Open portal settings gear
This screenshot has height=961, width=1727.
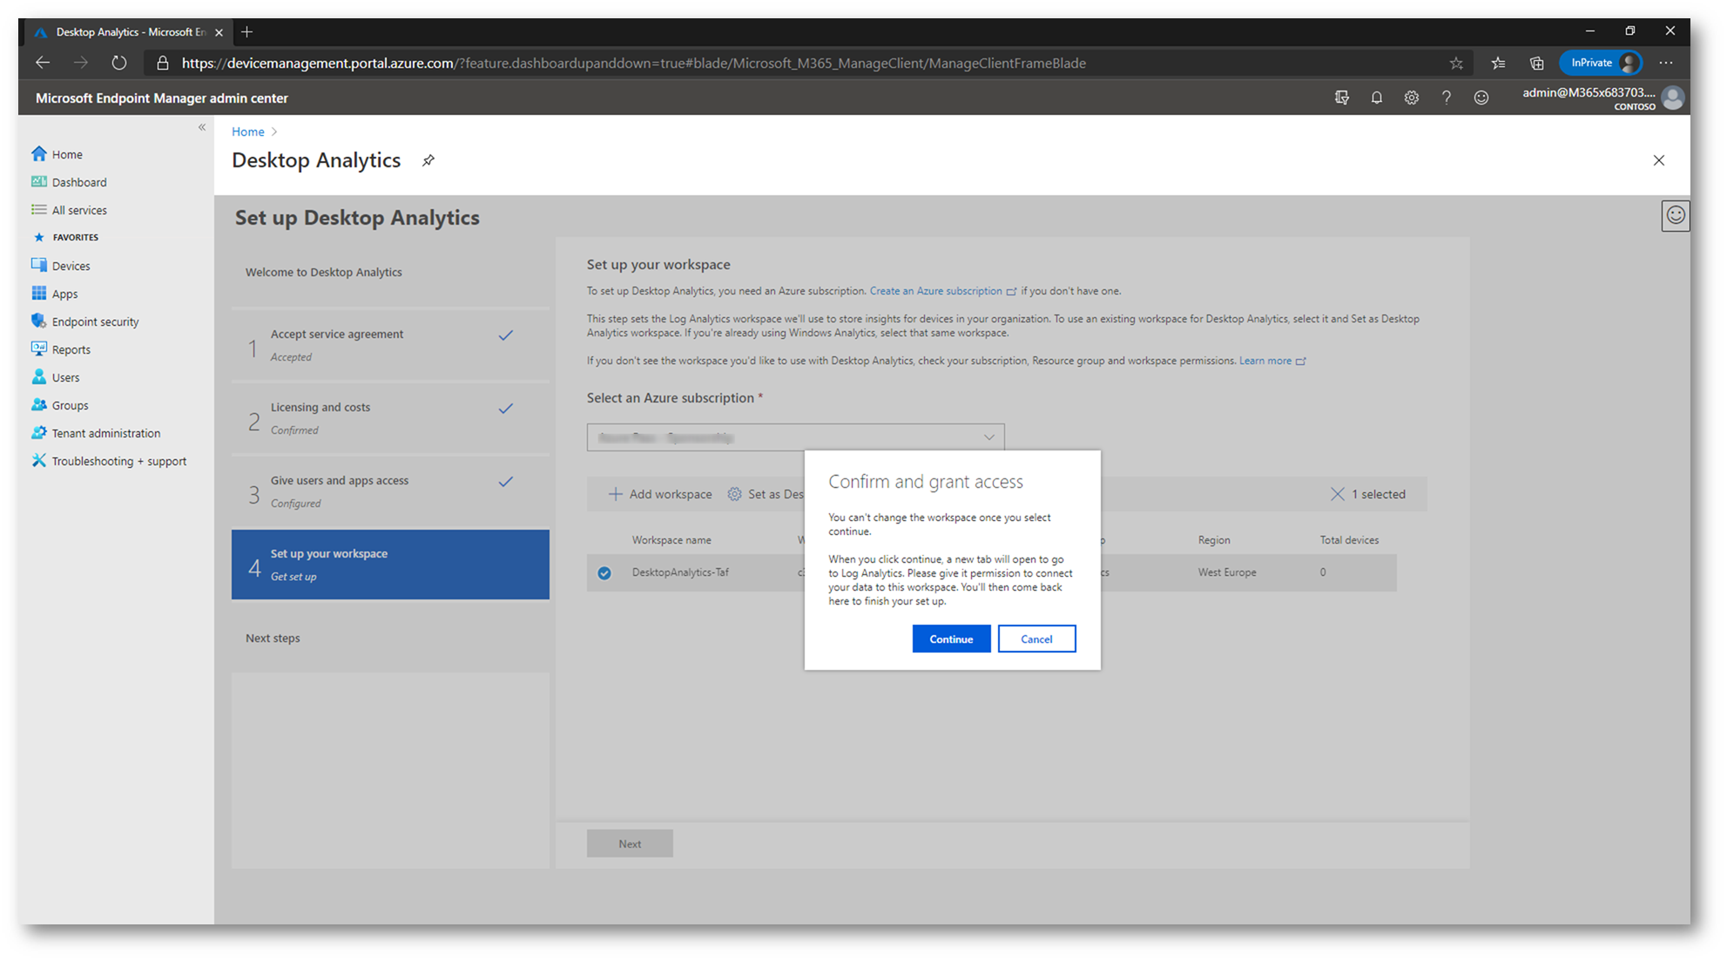point(1411,98)
